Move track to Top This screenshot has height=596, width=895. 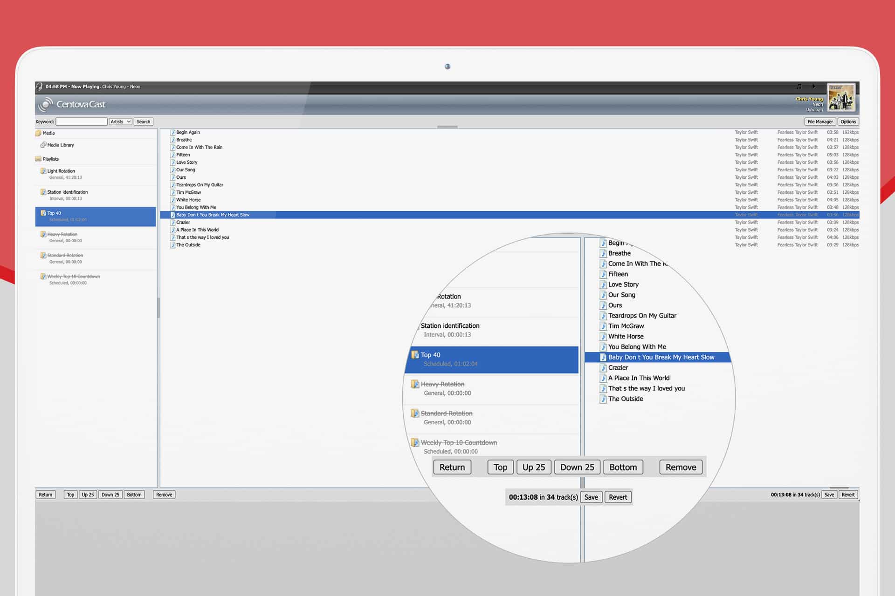[x=70, y=494]
